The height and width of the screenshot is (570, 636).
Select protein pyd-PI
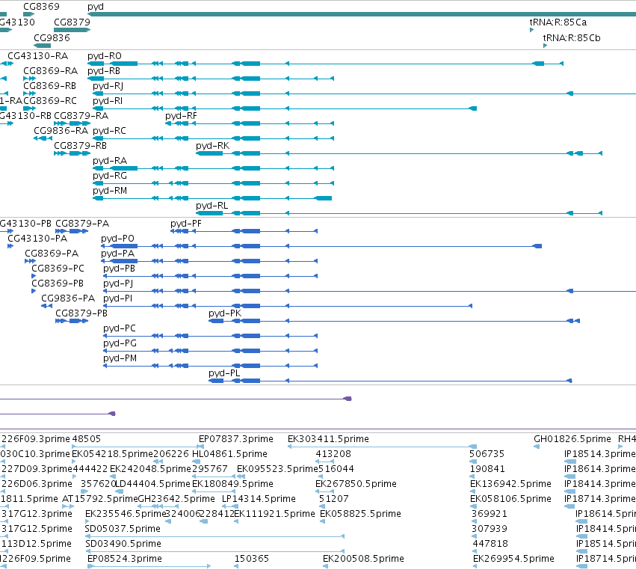(288, 306)
